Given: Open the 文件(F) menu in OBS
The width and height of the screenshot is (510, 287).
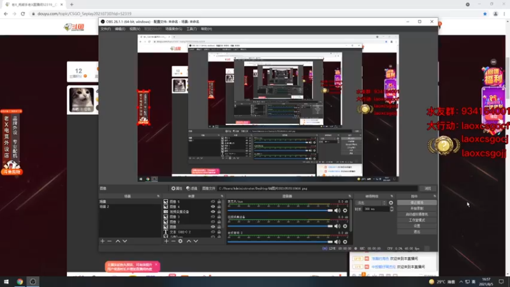Looking at the screenshot, I should click(x=105, y=29).
